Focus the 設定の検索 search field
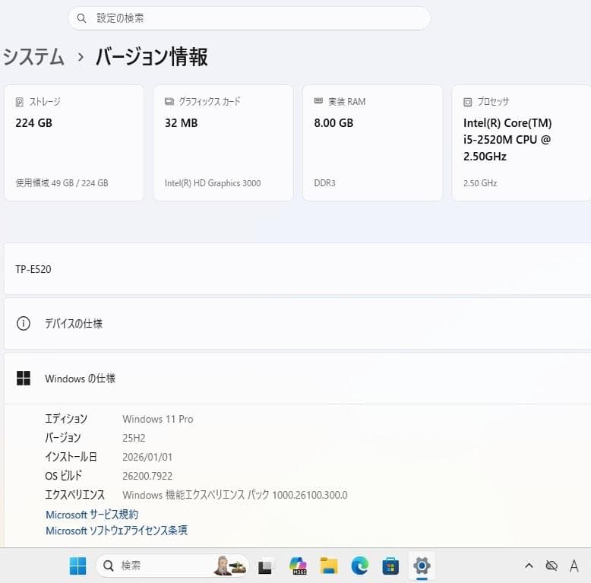Viewport: 591px width, 583px height. (249, 18)
